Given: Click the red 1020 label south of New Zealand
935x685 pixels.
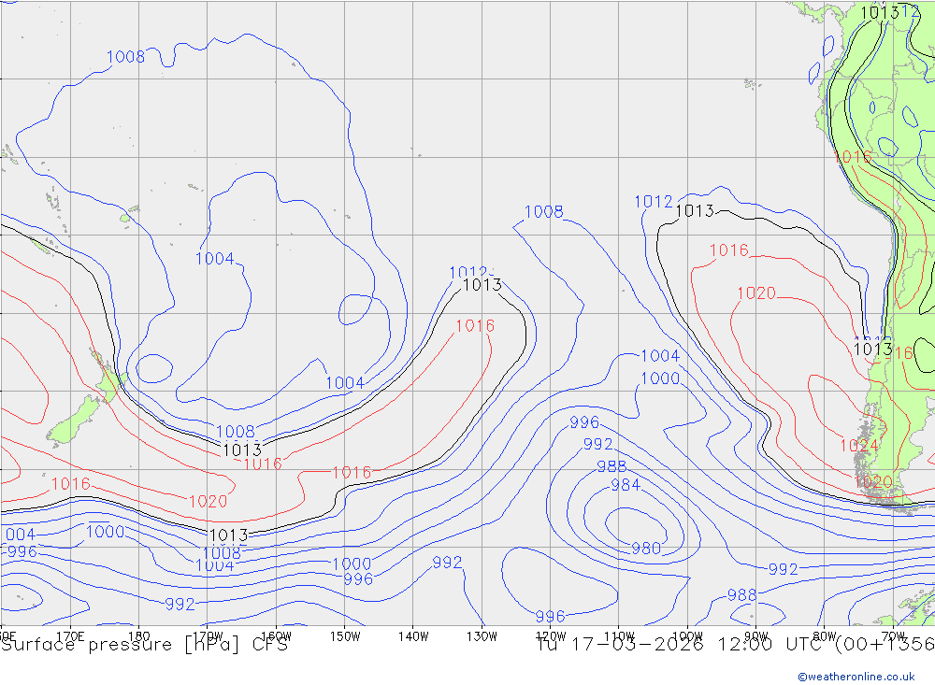Looking at the screenshot, I should coord(209,502).
